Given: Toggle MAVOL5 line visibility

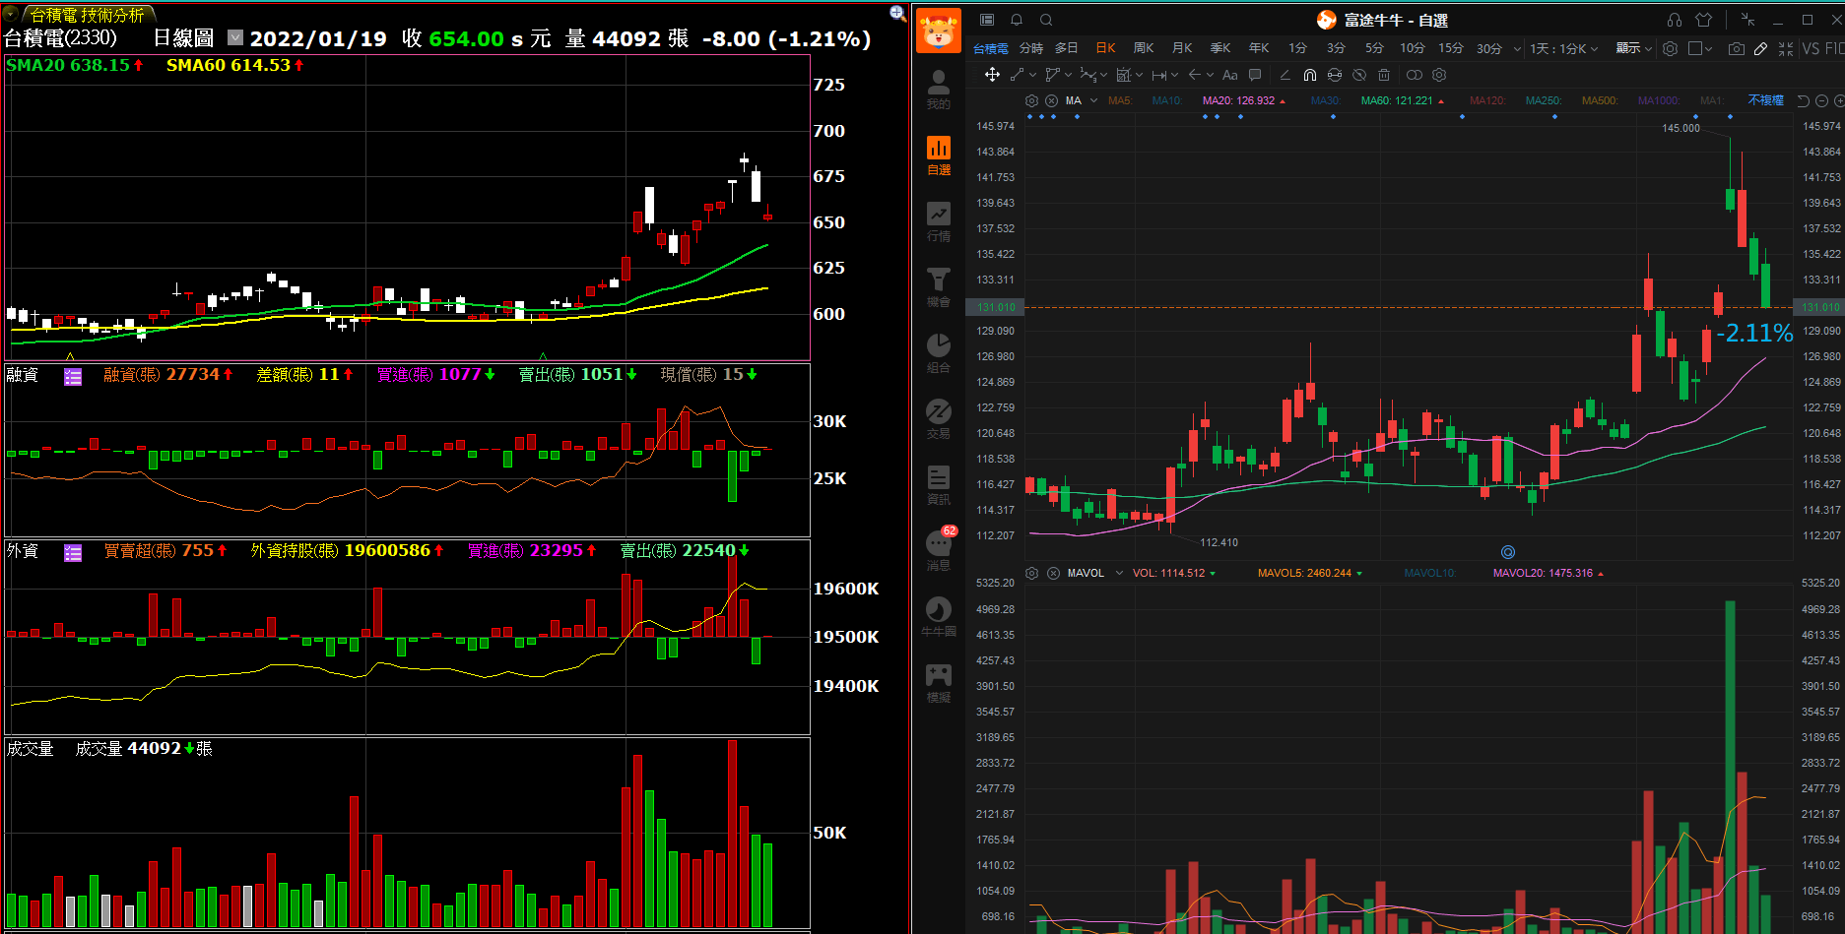Looking at the screenshot, I should [x=1310, y=573].
